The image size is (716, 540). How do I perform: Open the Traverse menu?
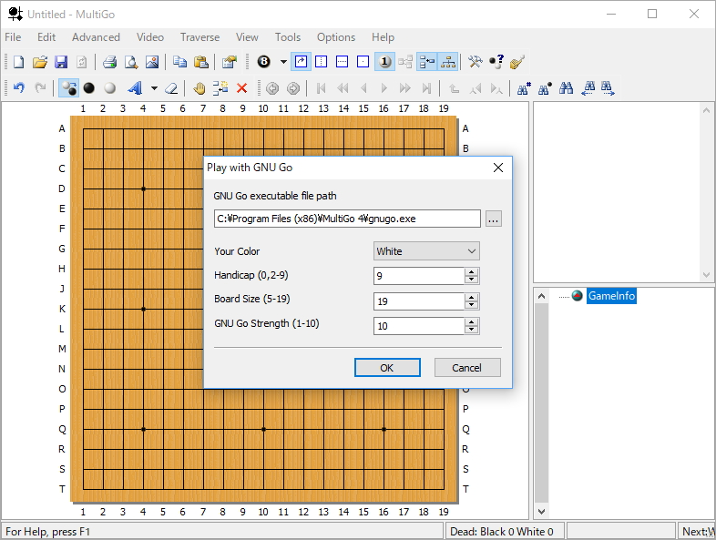pos(199,37)
